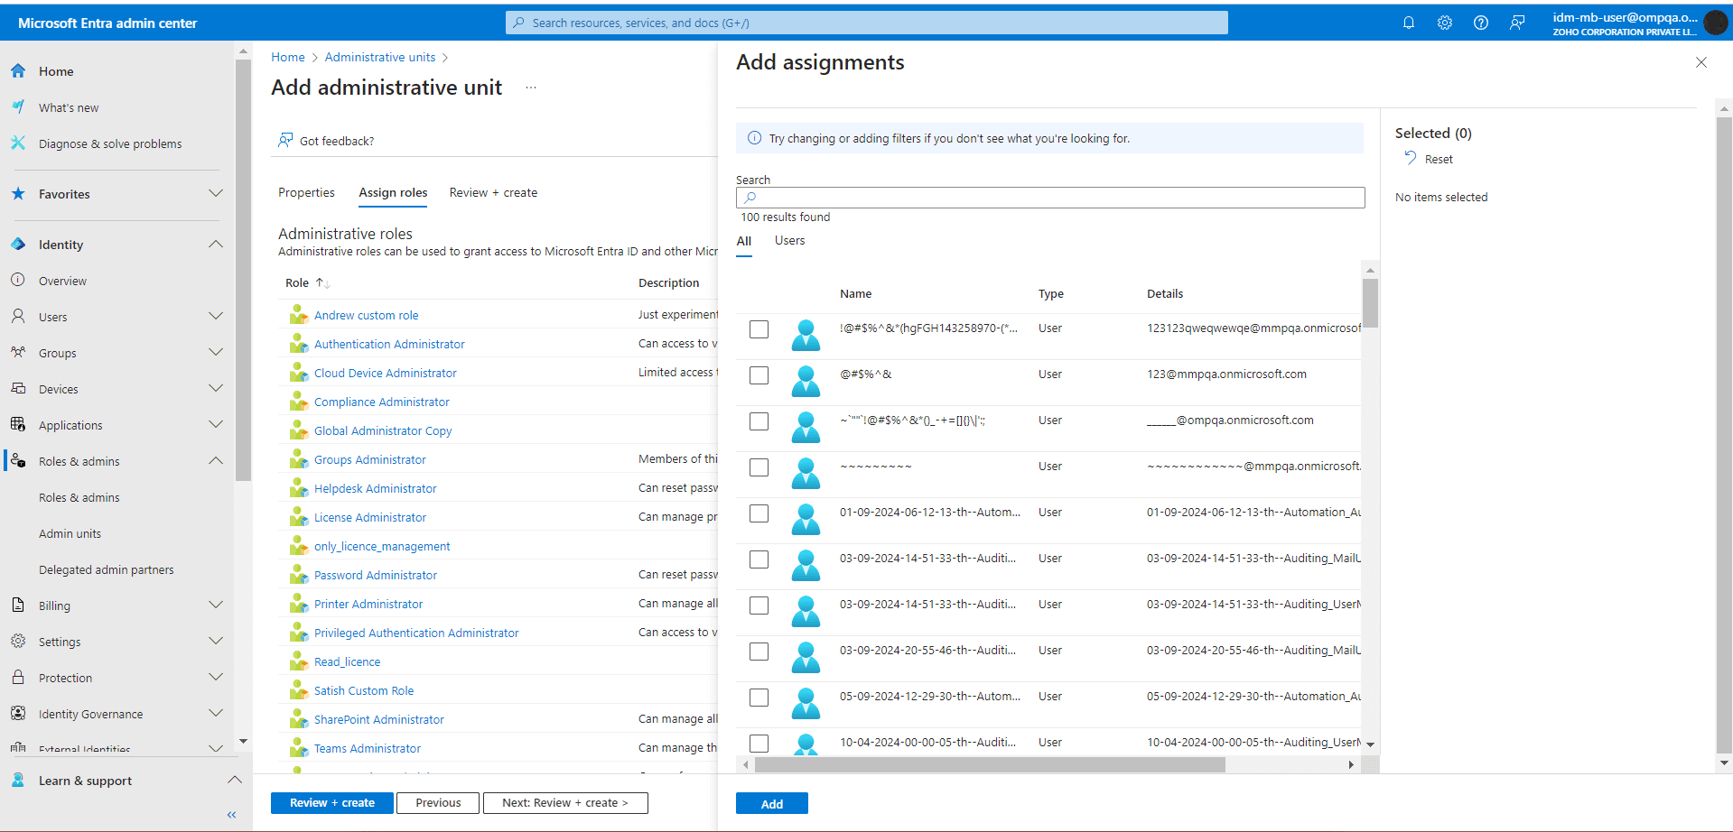The image size is (1733, 832).
Task: Open the settings gear in top bar
Action: pyautogui.click(x=1444, y=23)
